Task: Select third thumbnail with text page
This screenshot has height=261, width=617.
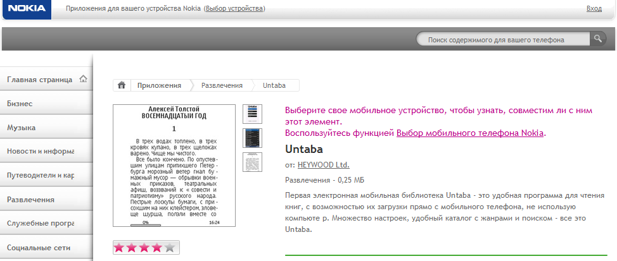Action: click(x=252, y=162)
